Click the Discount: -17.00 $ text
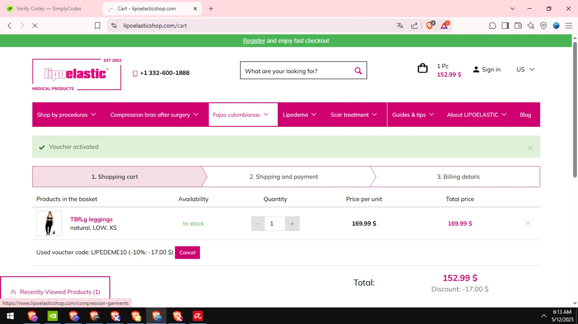Image resolution: width=578 pixels, height=324 pixels. tap(460, 289)
